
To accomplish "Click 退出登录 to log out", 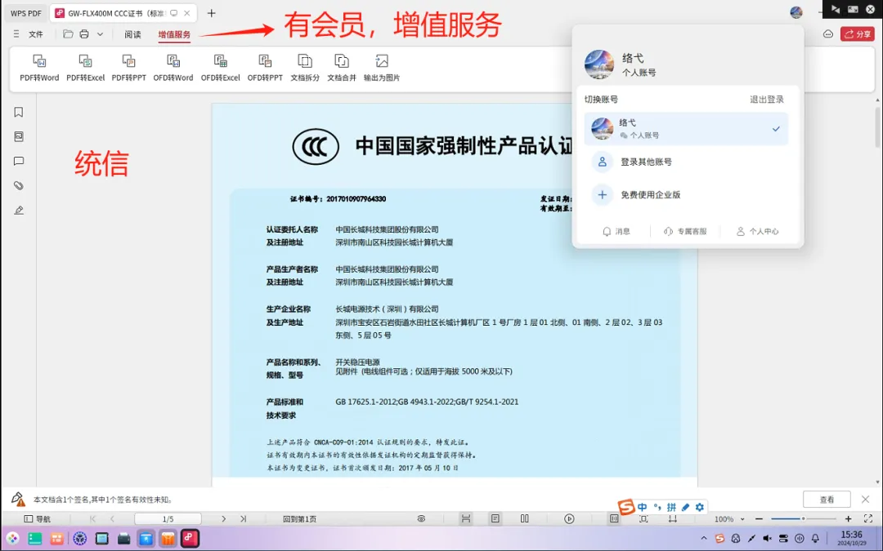I will 766,100.
